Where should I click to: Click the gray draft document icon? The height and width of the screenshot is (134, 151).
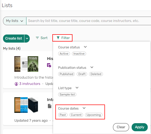pyautogui.click(x=50, y=106)
